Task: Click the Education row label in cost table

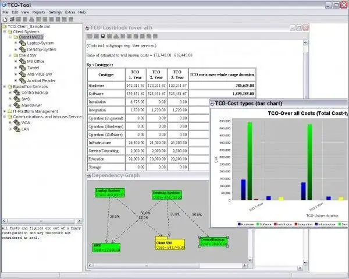Action: coord(106,159)
